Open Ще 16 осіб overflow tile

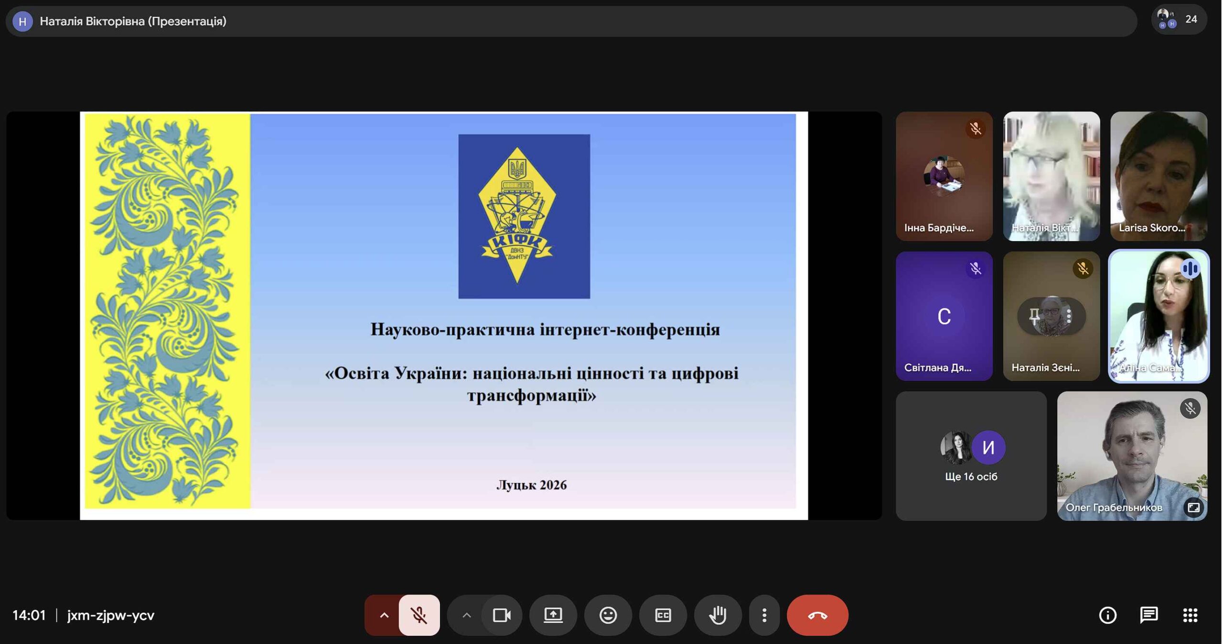971,456
